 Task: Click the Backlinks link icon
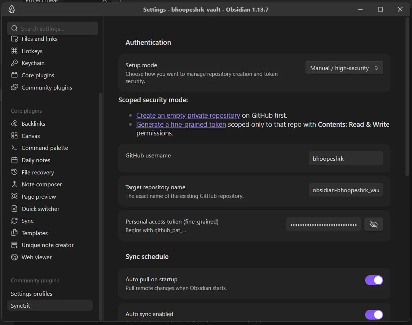(x=14, y=123)
